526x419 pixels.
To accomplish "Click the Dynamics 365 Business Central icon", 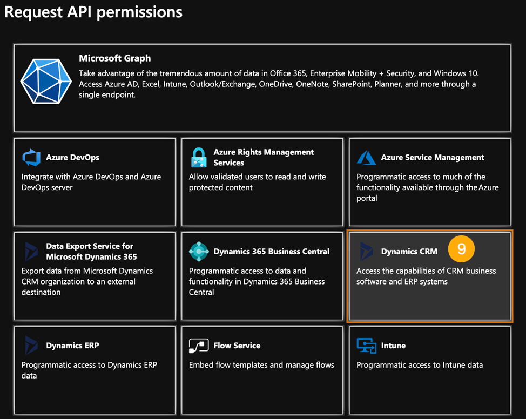I will click(x=199, y=251).
